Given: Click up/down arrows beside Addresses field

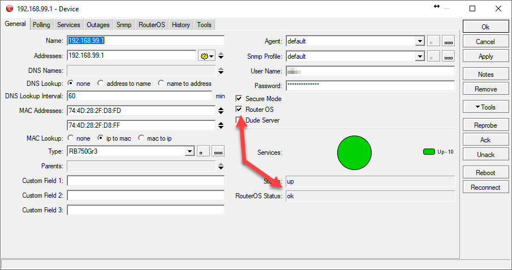Looking at the screenshot, I should pos(221,56).
